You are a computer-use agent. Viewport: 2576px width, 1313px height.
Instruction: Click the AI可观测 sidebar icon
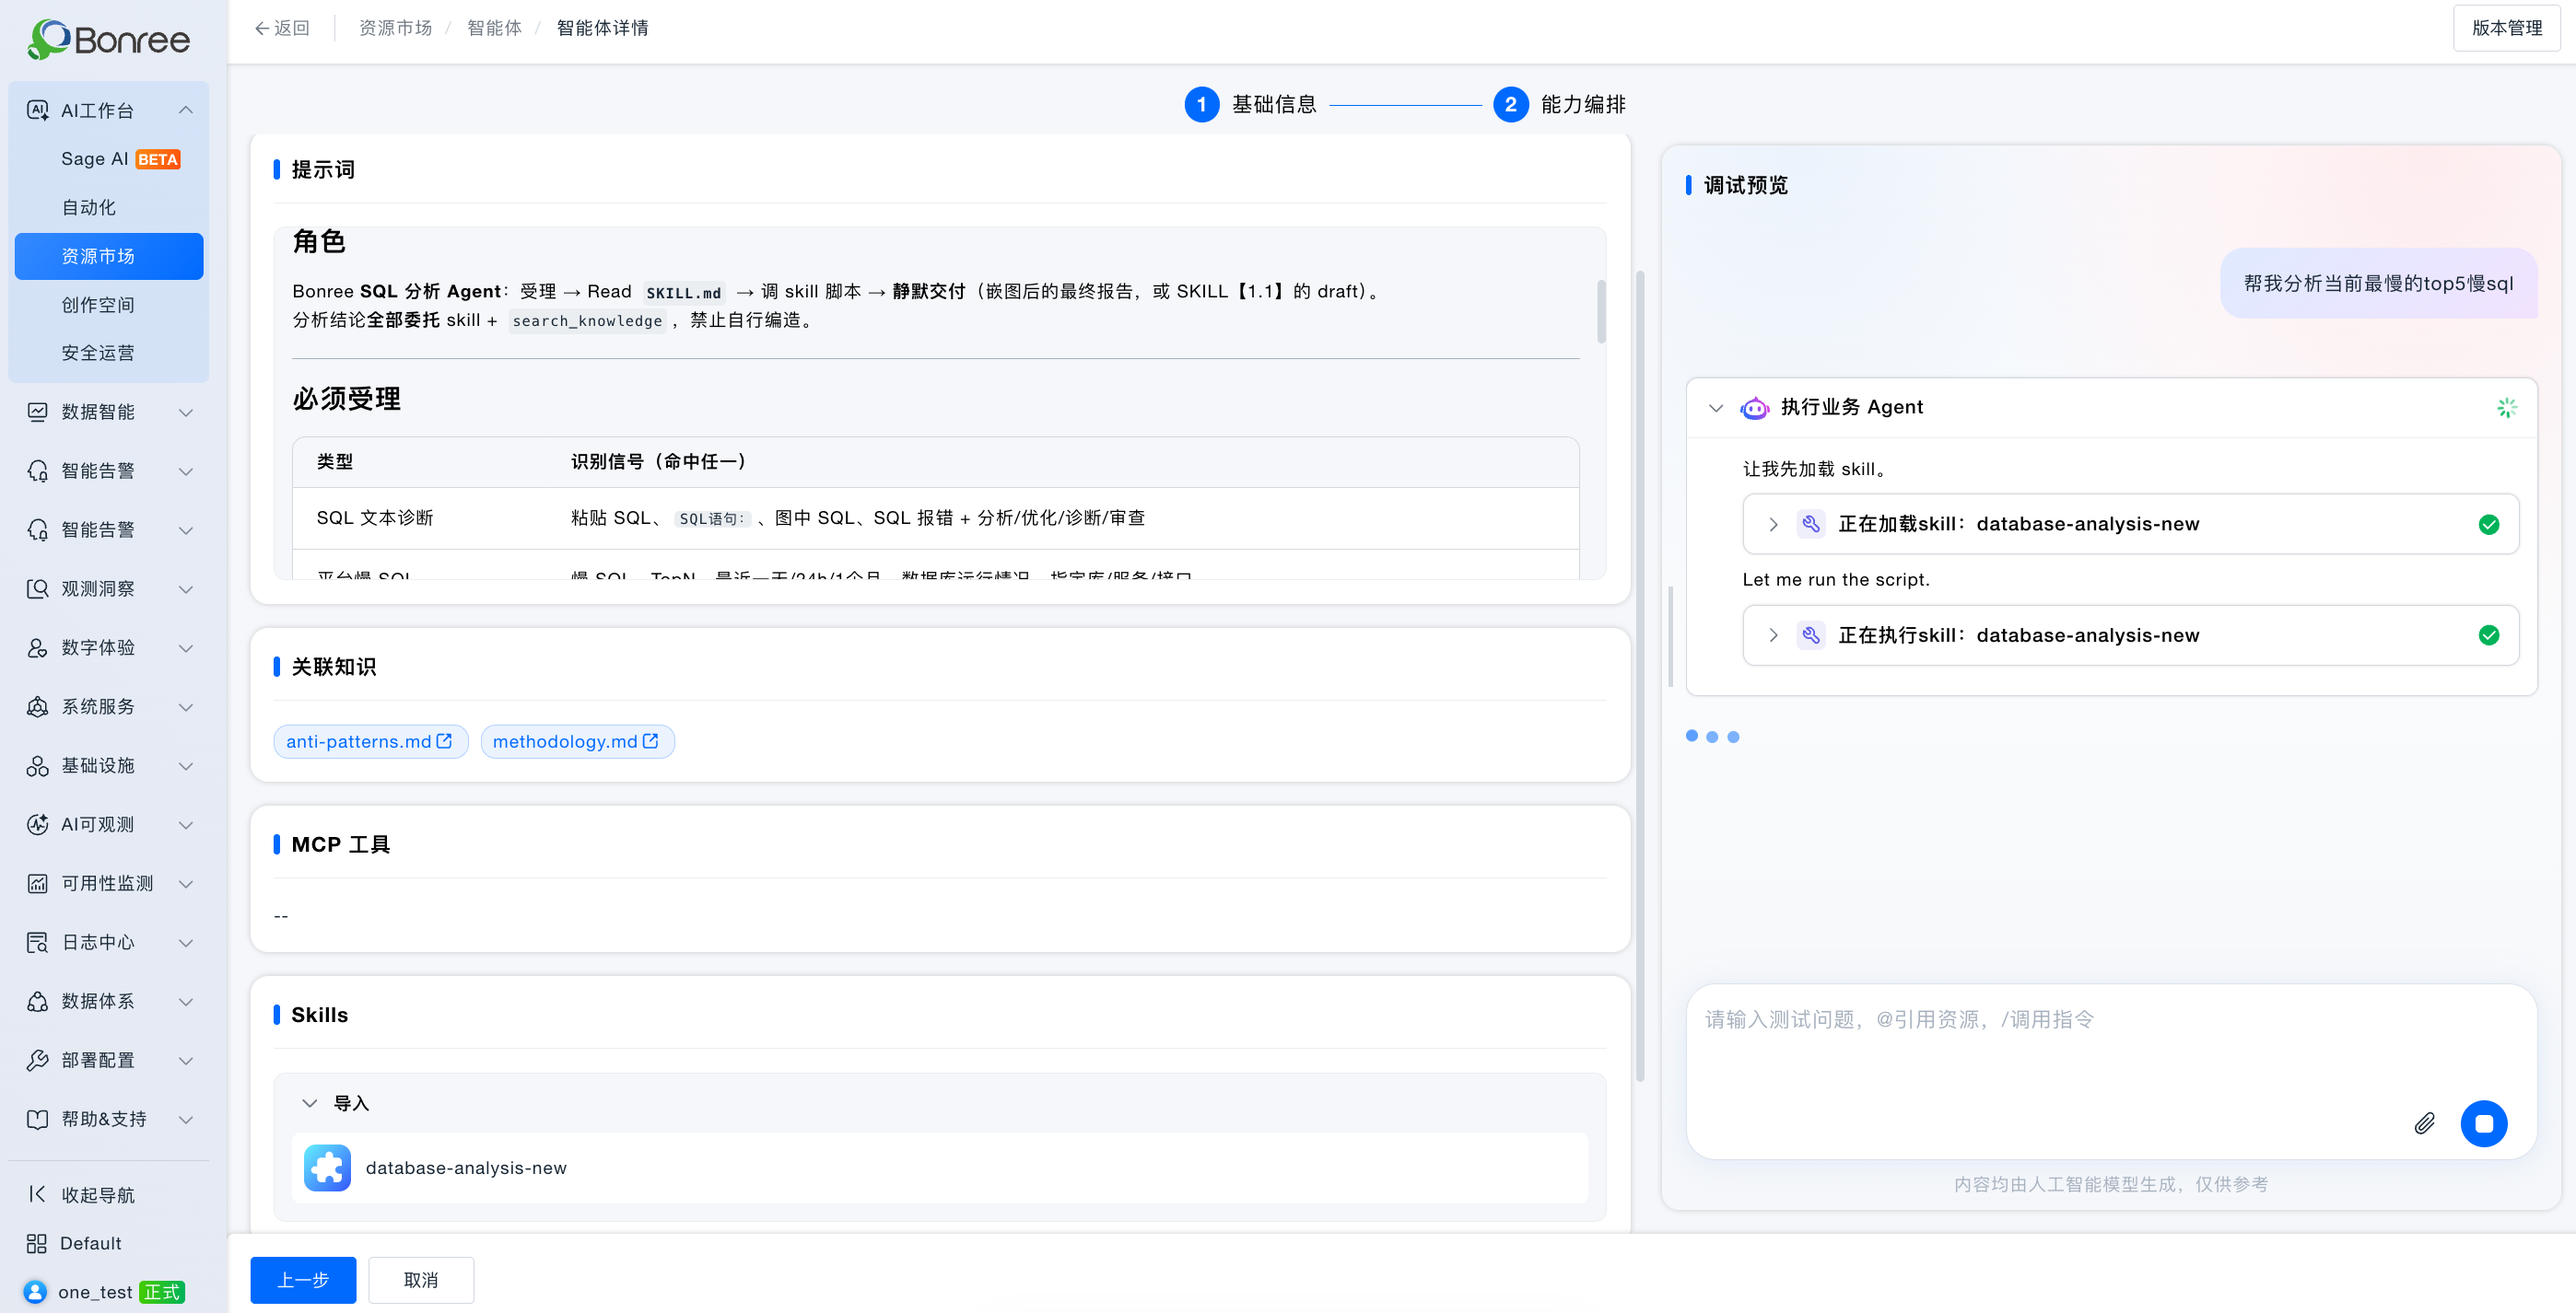pyautogui.click(x=37, y=824)
